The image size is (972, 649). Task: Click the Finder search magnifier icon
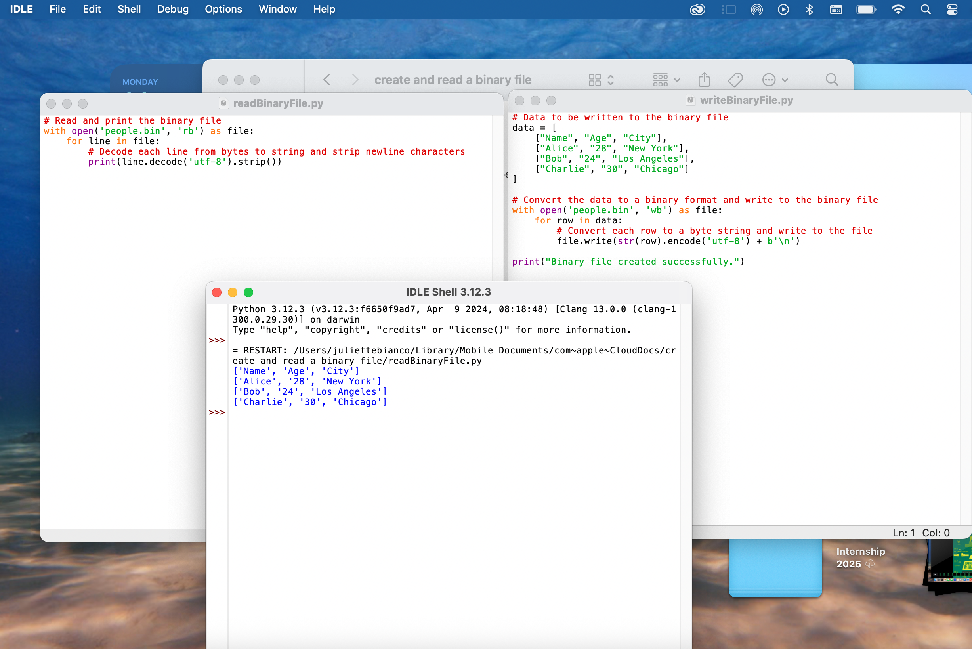pos(832,80)
